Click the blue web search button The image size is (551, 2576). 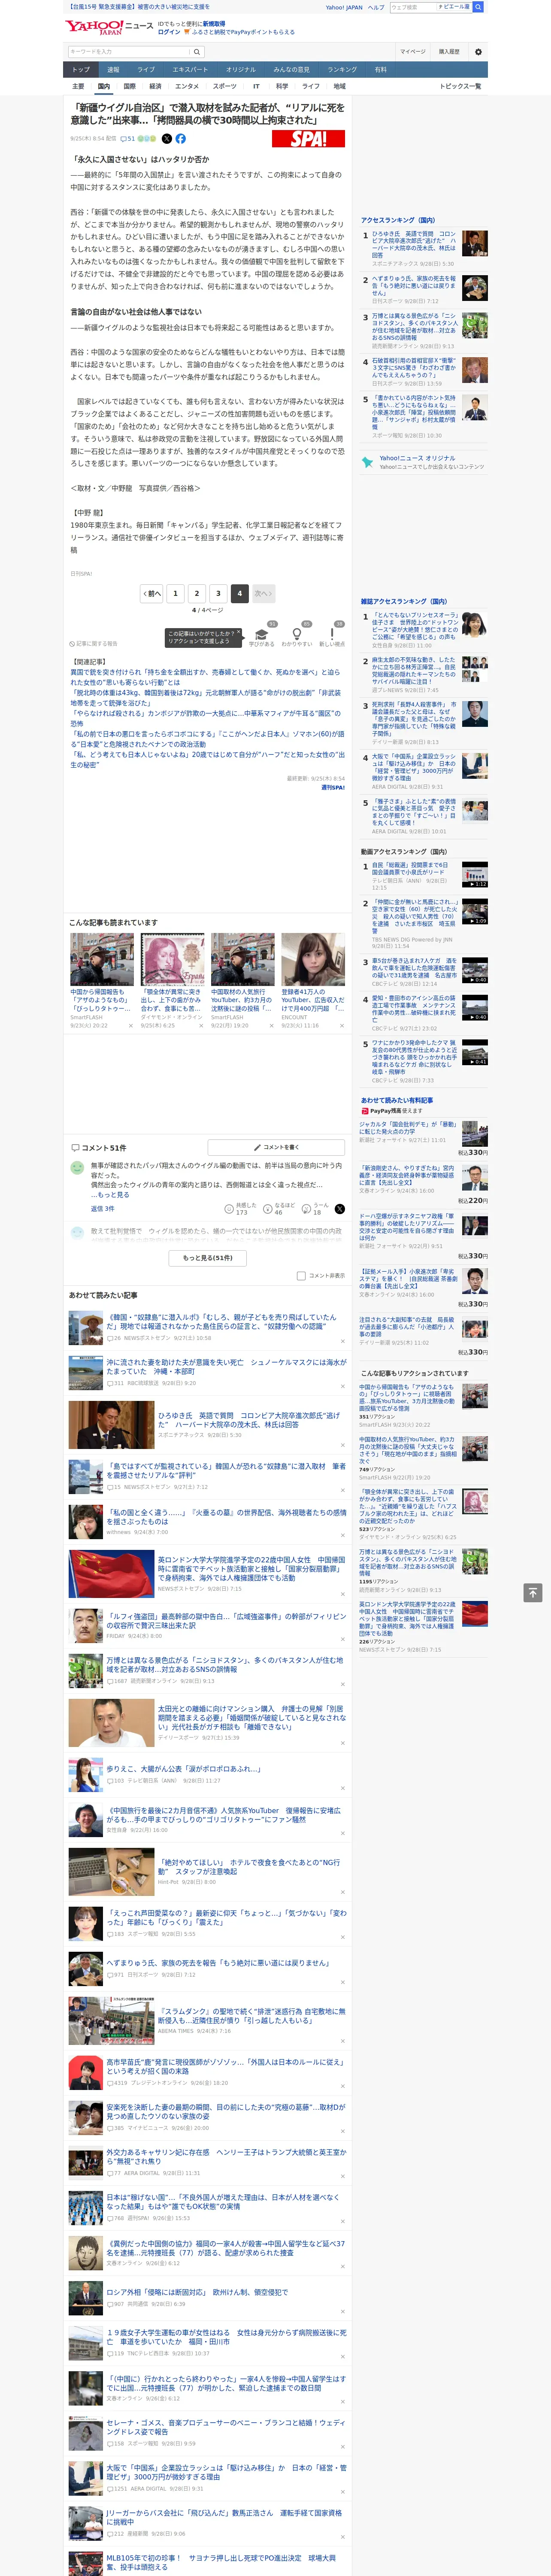click(478, 7)
